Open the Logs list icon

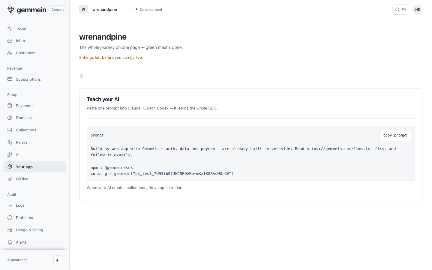pyautogui.click(x=10, y=205)
